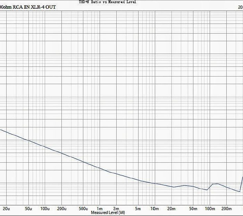Select the 20u tick label on x-axis
Image resolution: width=243 pixels, height=216 pixels.
point(6,209)
